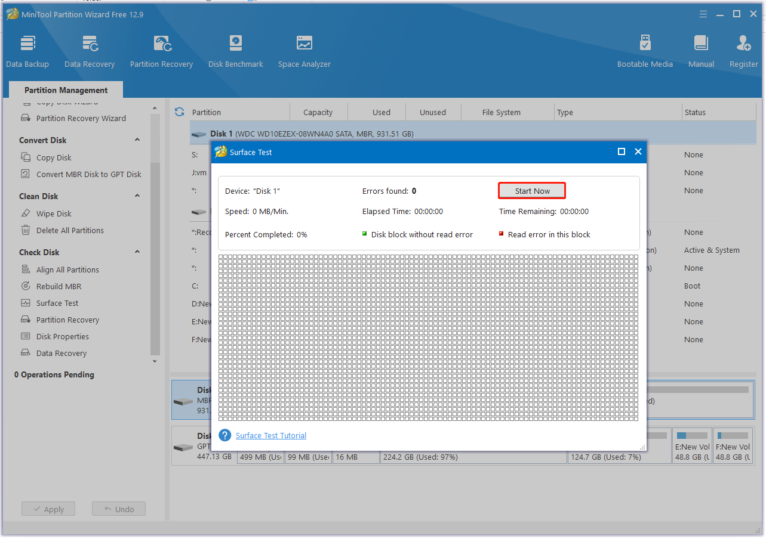The image size is (766, 539).
Task: Select Wipe Disk in the sidebar
Action: point(54,213)
